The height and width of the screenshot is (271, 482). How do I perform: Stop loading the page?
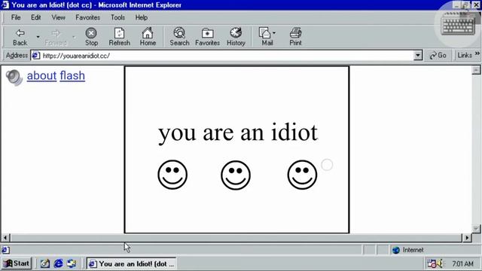[91, 37]
